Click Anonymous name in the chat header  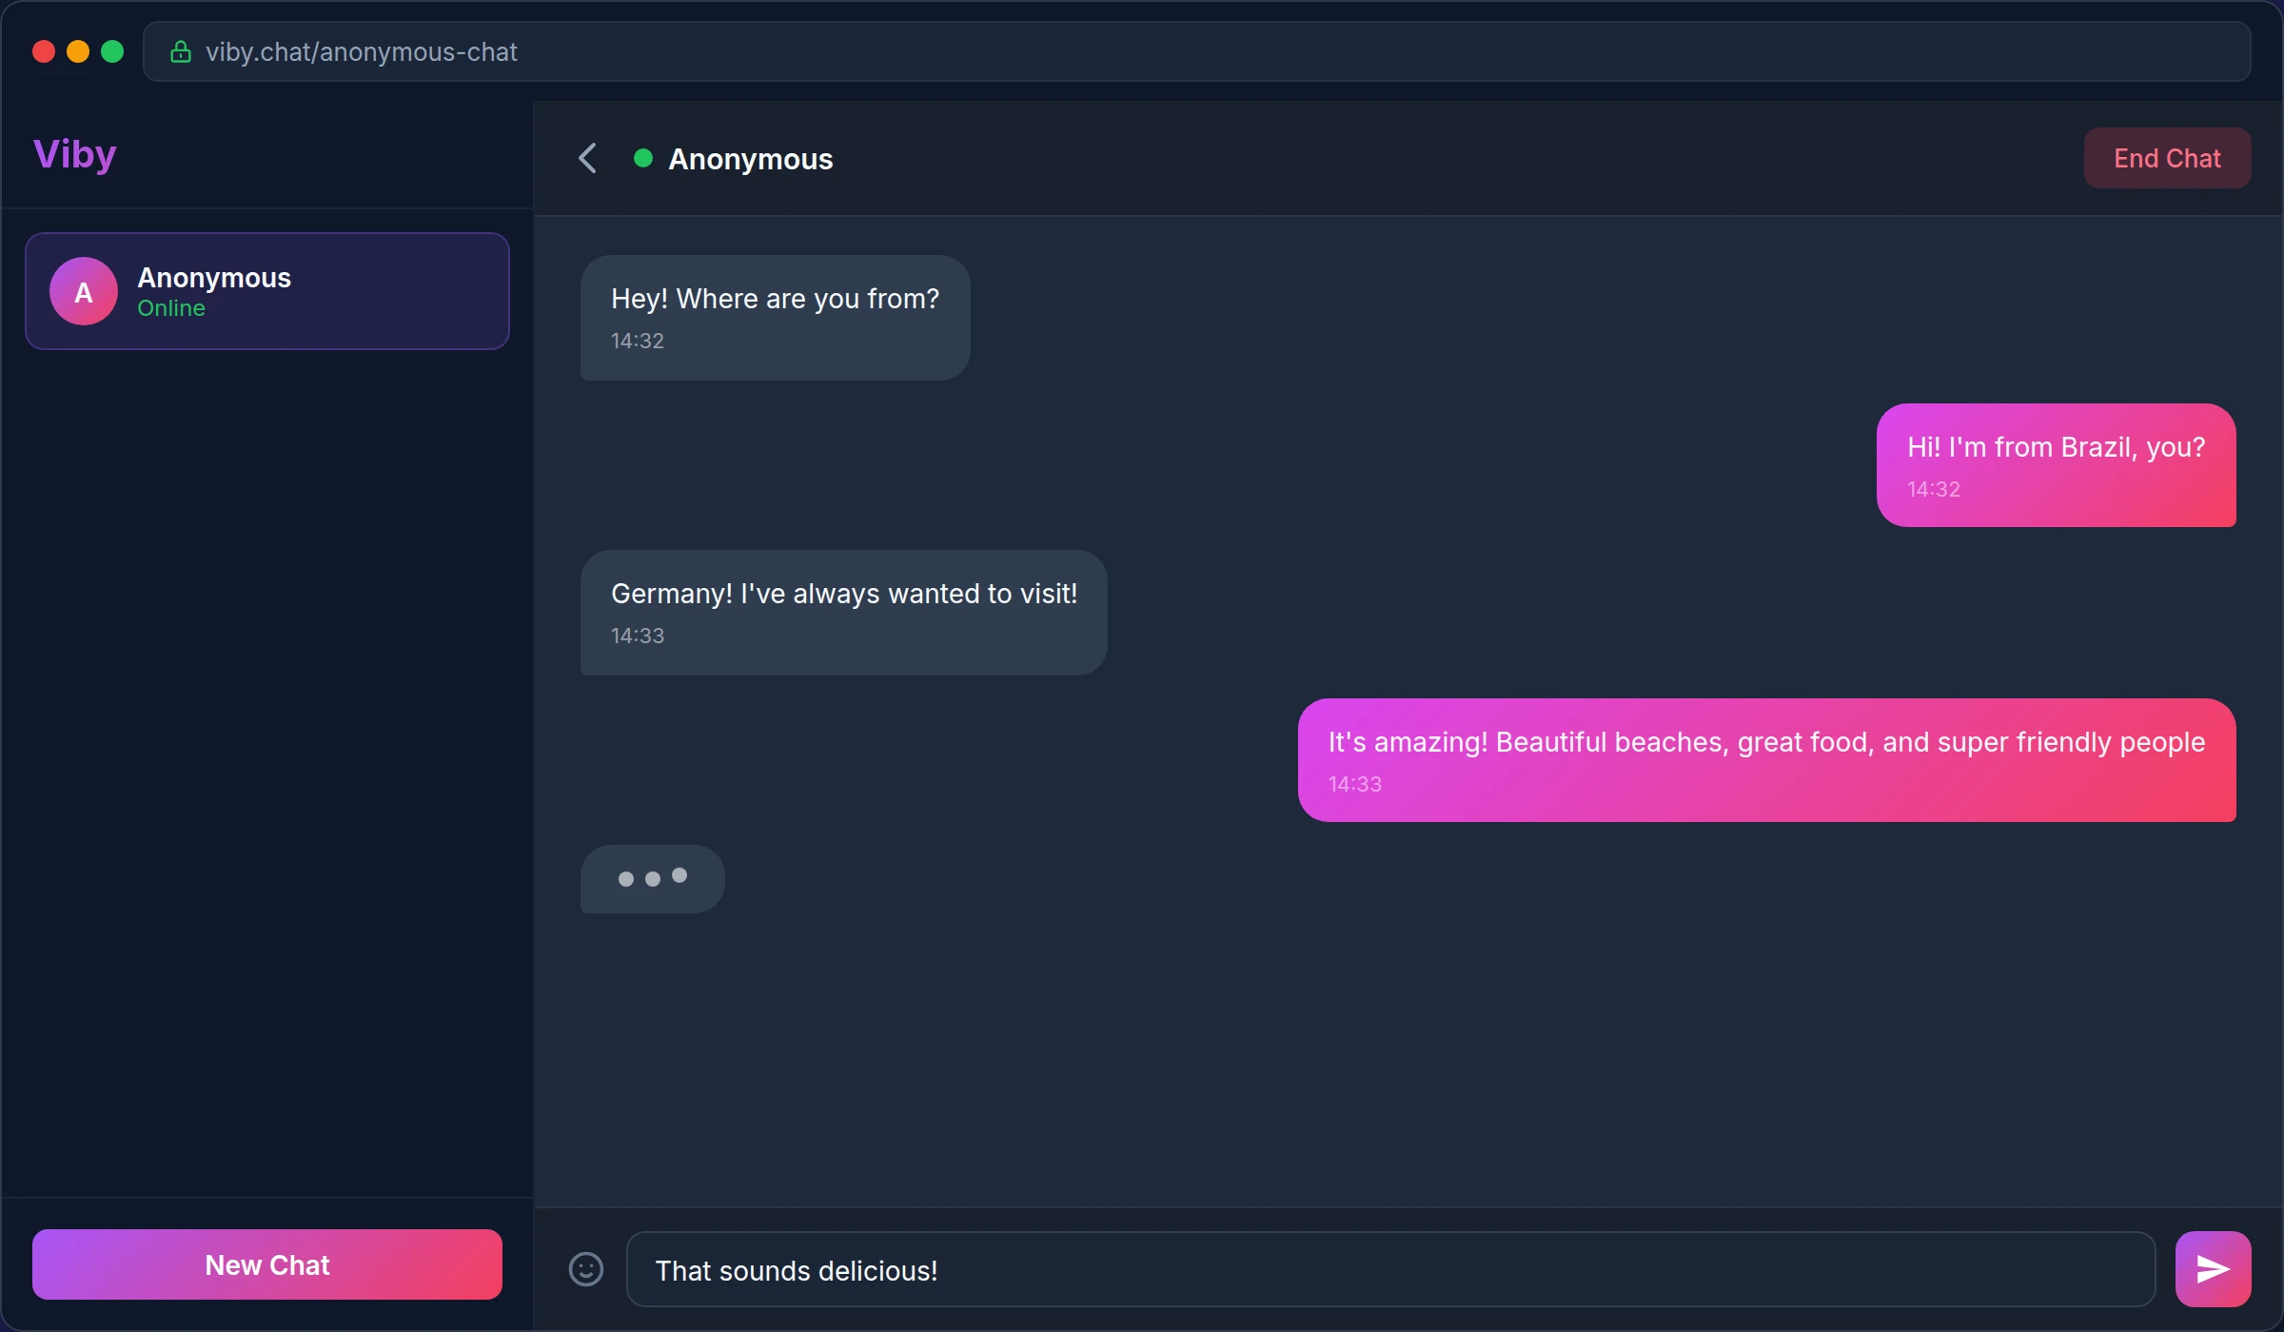(750, 158)
